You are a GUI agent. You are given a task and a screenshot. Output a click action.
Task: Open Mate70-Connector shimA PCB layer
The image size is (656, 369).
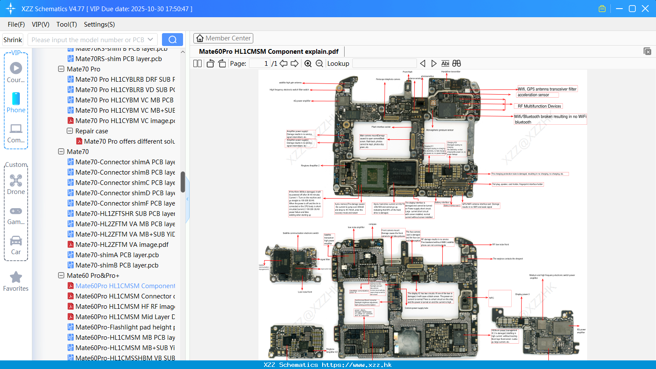121,162
